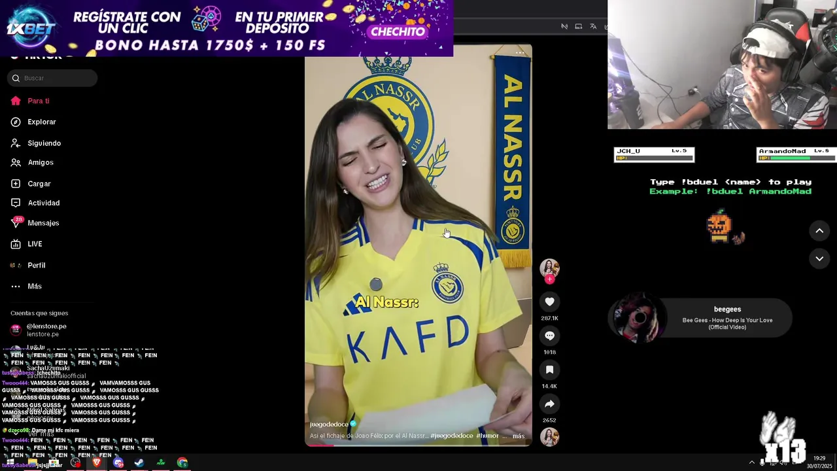The image size is (837, 471).
Task: Open the juegodedoce creator name
Action: (329, 425)
